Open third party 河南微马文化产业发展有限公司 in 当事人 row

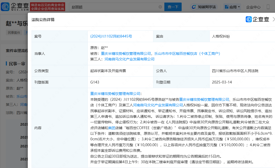(129, 59)
